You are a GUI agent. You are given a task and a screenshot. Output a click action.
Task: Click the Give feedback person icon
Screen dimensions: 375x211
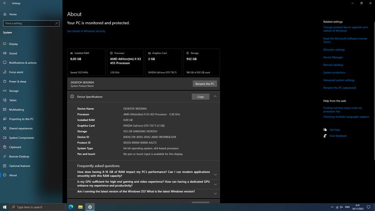point(325,136)
